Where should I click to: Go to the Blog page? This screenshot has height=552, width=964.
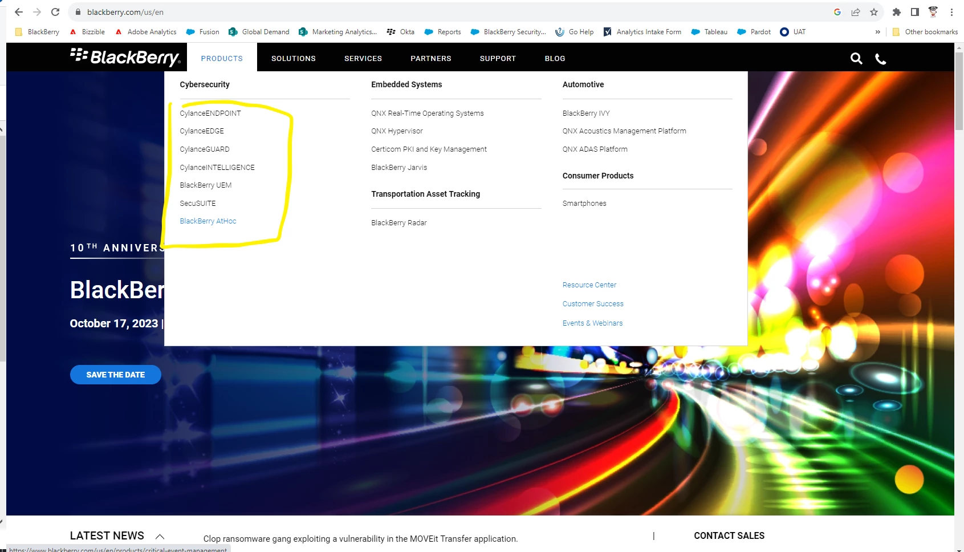[555, 59]
